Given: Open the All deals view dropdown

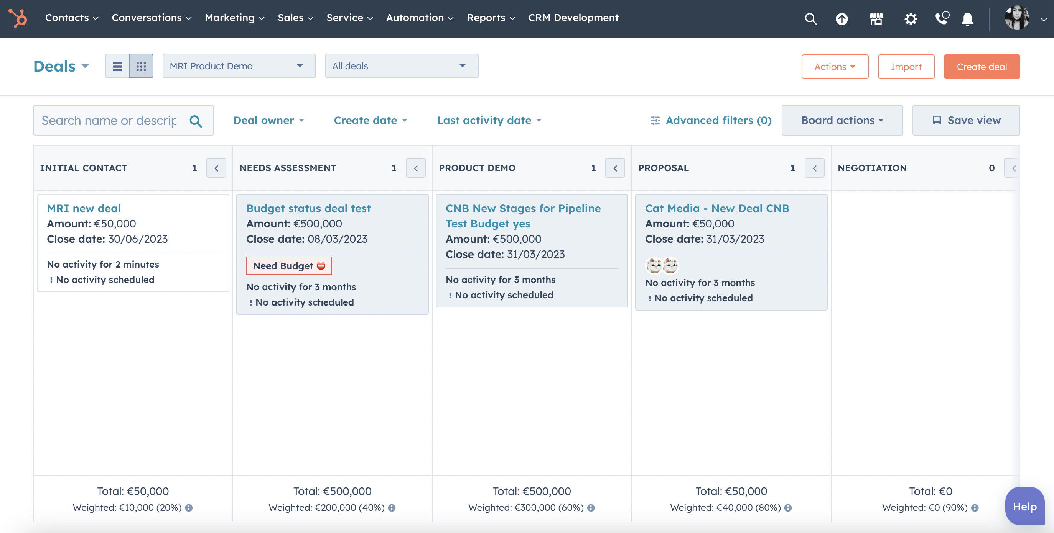Looking at the screenshot, I should click(x=402, y=66).
